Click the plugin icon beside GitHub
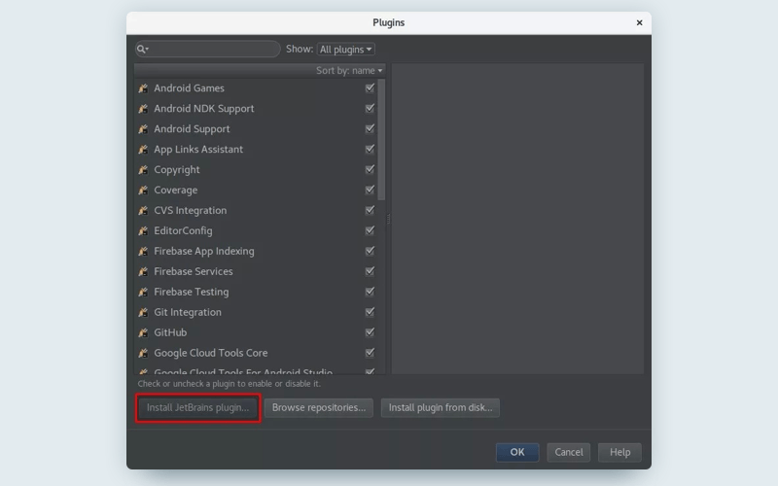The width and height of the screenshot is (778, 486). 143,332
